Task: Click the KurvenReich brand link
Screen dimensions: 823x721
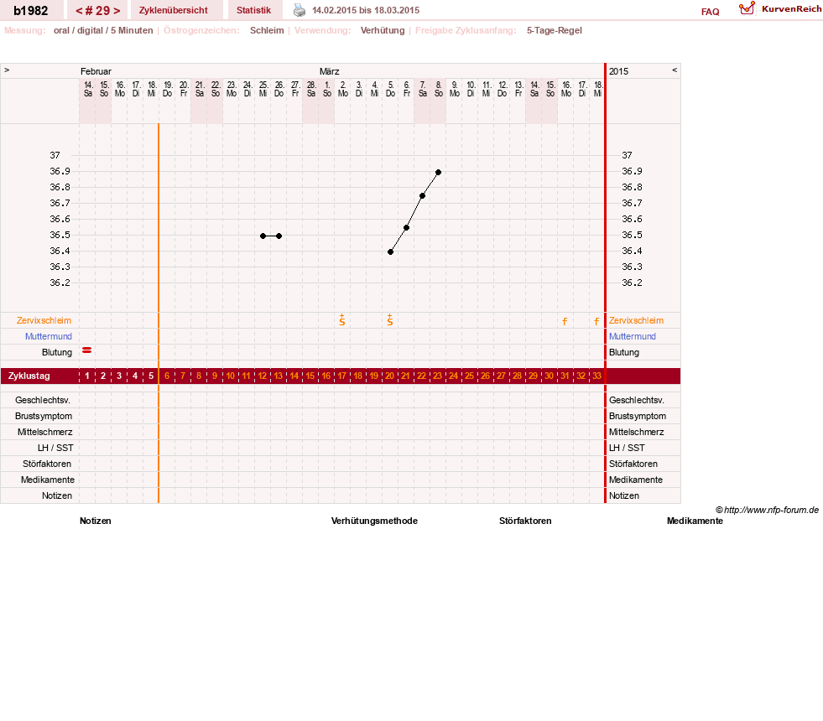Action: coord(791,9)
